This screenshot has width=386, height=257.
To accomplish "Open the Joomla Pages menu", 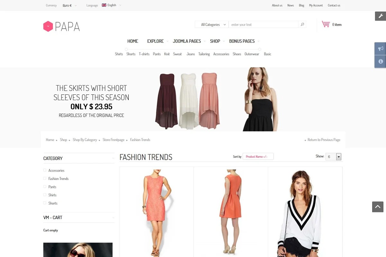I will click(187, 41).
